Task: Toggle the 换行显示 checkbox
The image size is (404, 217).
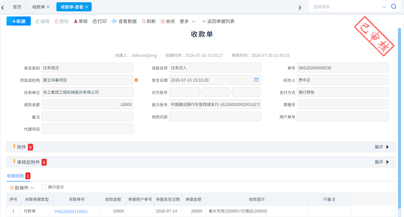Action: (44, 187)
